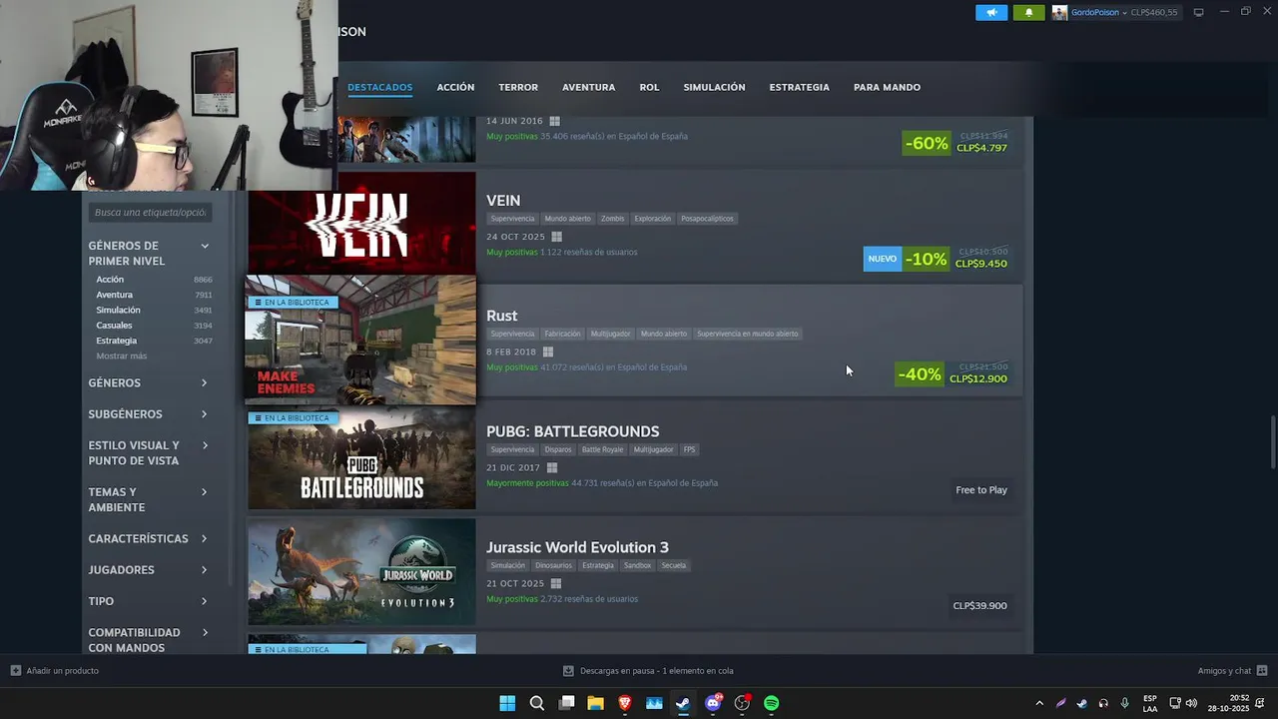Show hidden system tray icons

point(1039,703)
